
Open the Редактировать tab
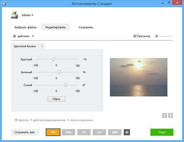(x=56, y=27)
